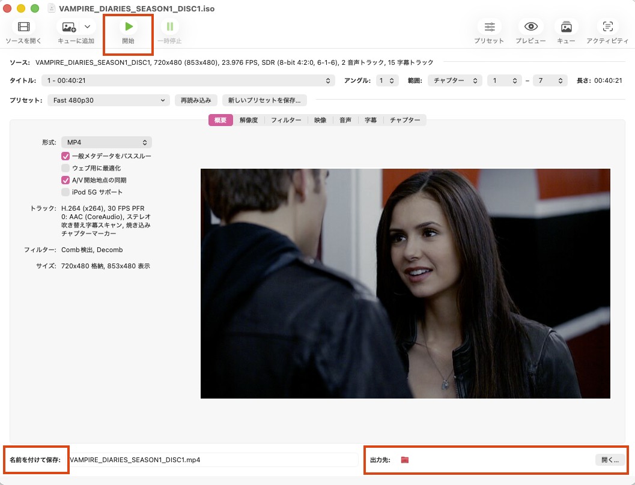Open the angle (アングル) dropdown
Image resolution: width=635 pixels, height=485 pixels.
click(x=387, y=80)
